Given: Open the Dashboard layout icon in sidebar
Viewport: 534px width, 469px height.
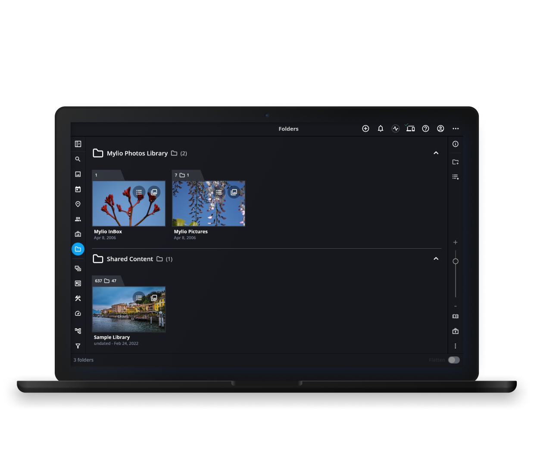Looking at the screenshot, I should pyautogui.click(x=78, y=284).
